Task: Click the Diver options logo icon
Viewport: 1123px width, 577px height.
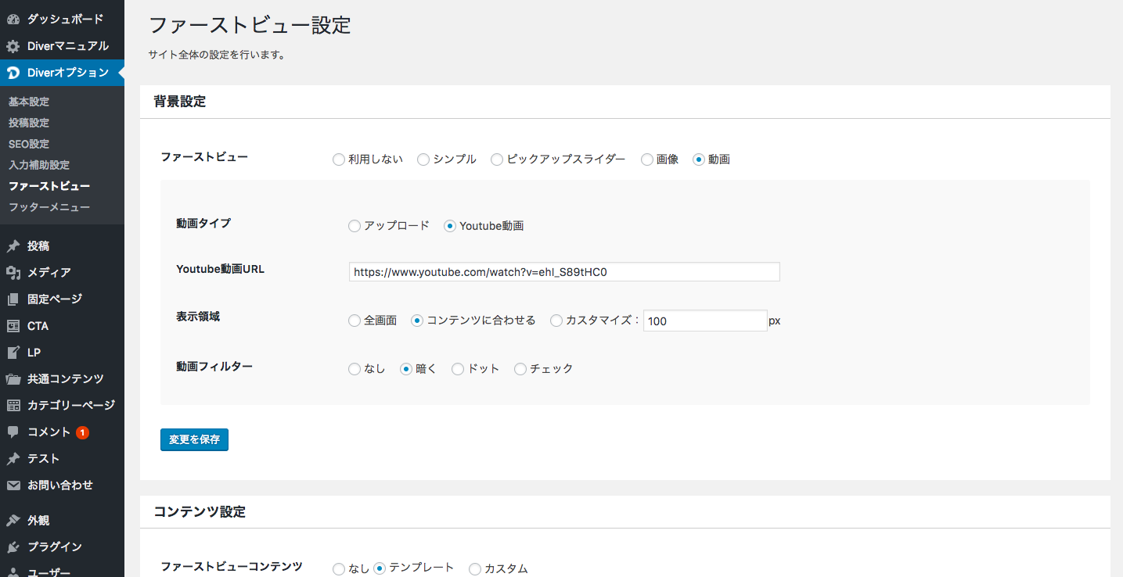Action: tap(13, 73)
